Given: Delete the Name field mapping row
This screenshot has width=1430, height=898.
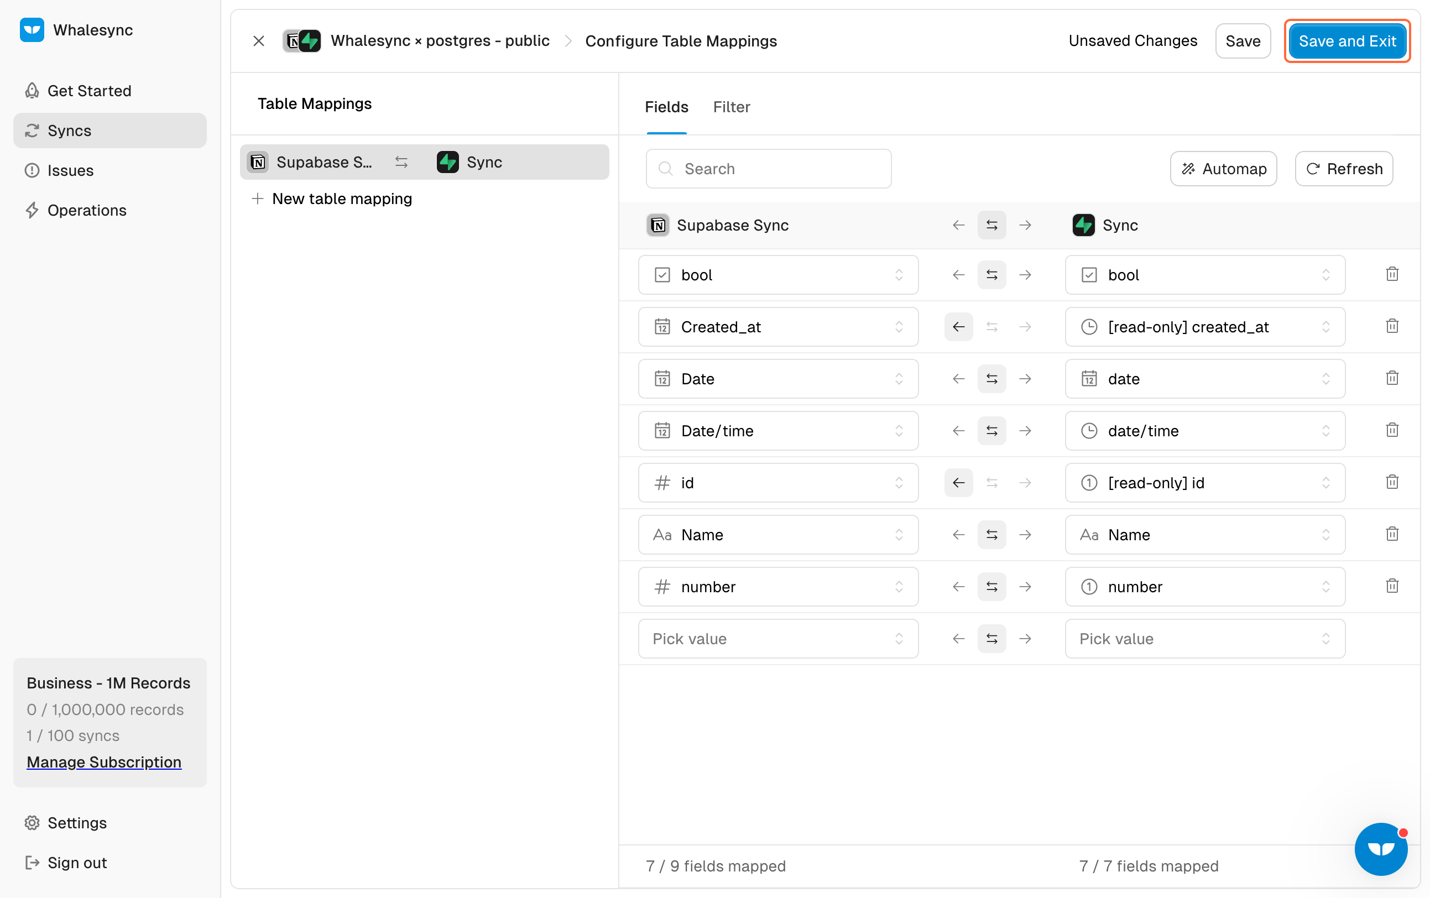Looking at the screenshot, I should [x=1392, y=534].
